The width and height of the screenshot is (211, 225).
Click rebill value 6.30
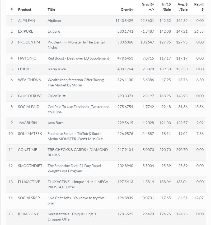(x=200, y=80)
